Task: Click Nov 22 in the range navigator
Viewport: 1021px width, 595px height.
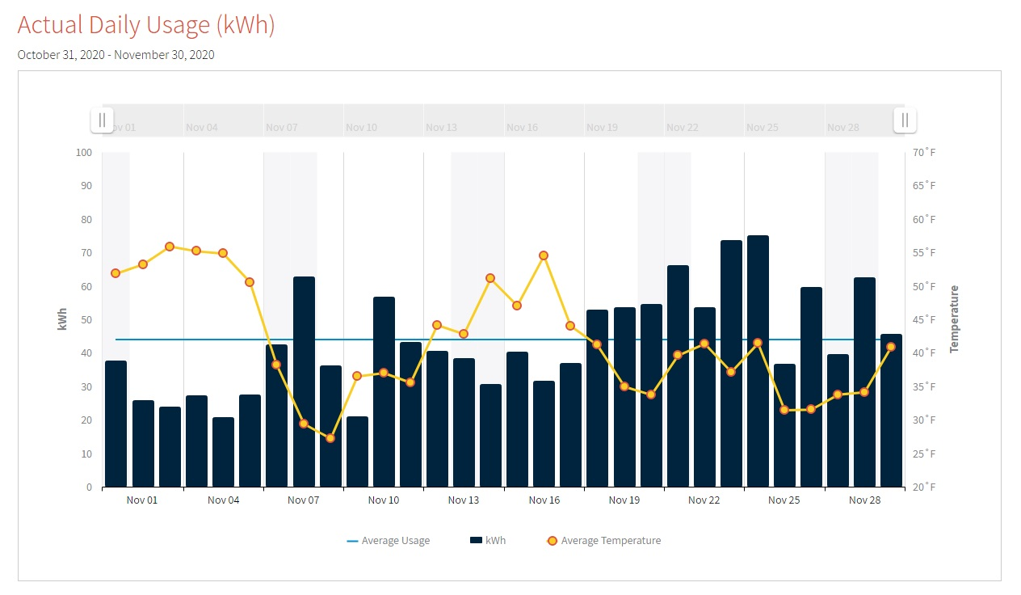Action: [682, 128]
